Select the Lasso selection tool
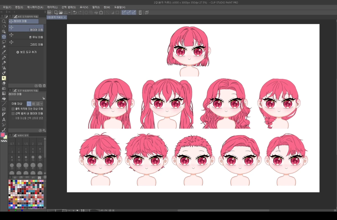337x220 pixels. 4,42
